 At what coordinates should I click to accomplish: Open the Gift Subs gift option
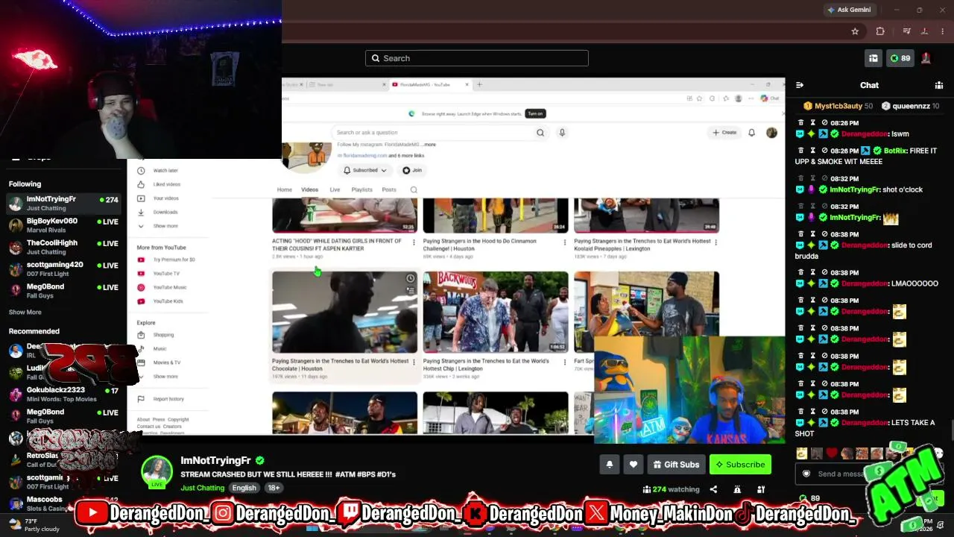click(676, 465)
